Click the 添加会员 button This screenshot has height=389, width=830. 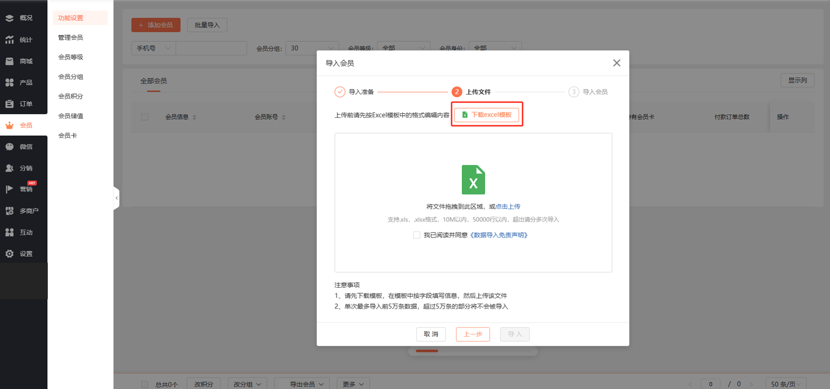[156, 25]
